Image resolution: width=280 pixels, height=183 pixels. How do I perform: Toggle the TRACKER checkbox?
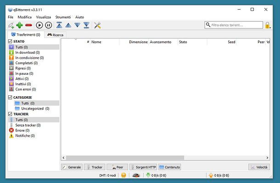point(10,114)
